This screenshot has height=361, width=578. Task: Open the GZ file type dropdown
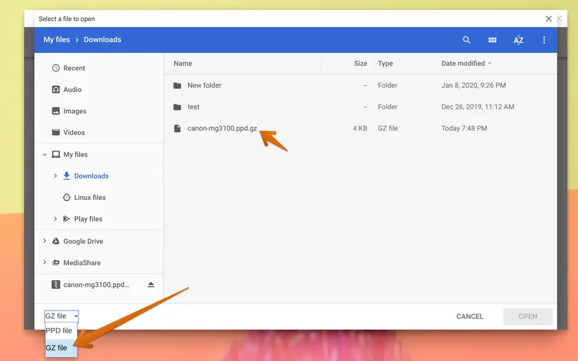point(62,316)
